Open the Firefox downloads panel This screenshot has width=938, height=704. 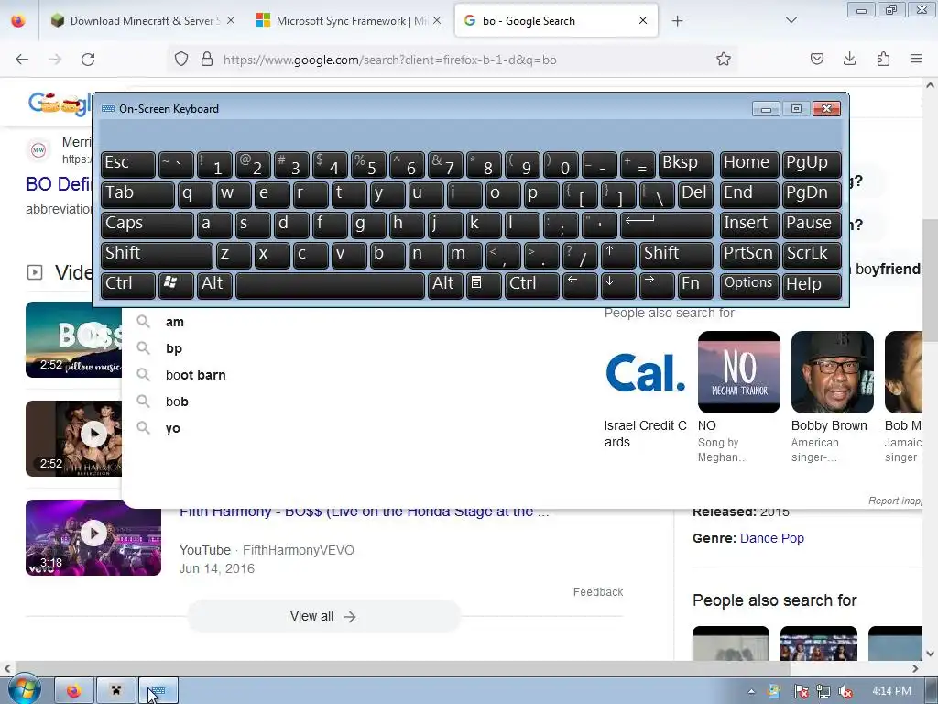point(849,59)
